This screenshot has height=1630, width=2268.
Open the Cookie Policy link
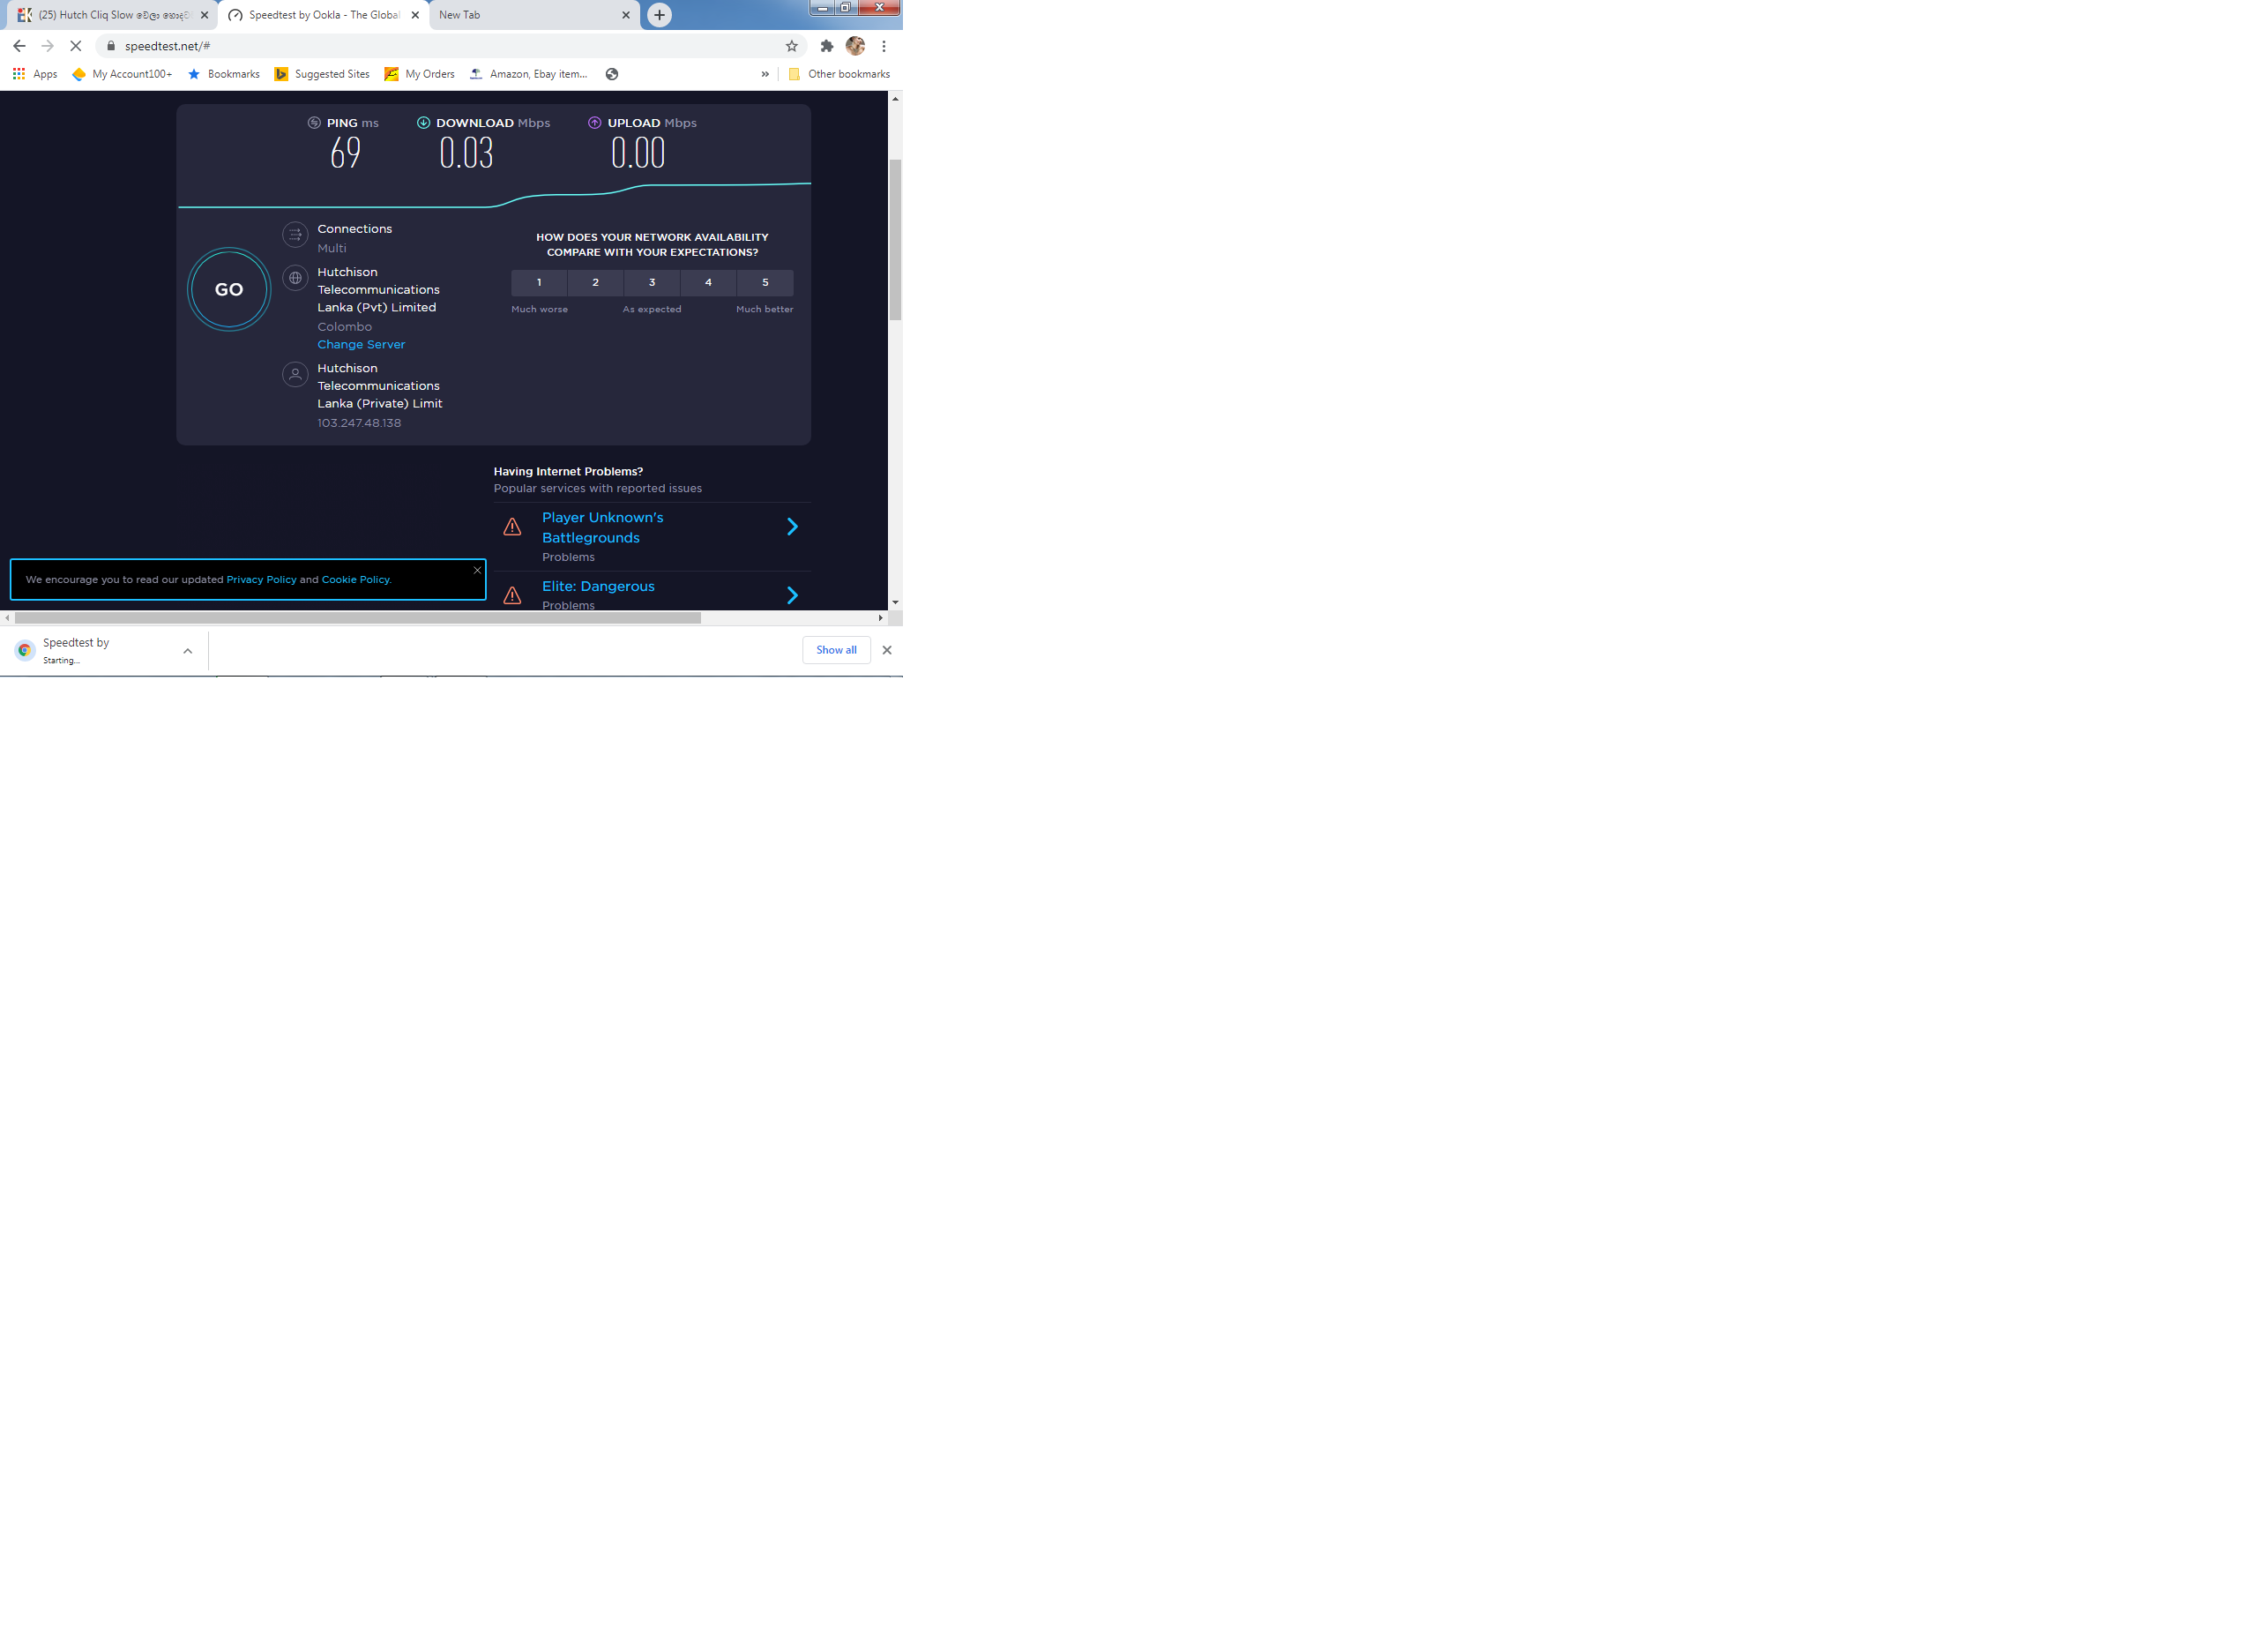[355, 580]
